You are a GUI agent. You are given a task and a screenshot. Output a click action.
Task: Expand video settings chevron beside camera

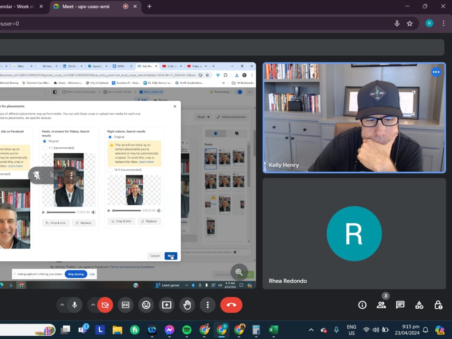click(x=93, y=305)
